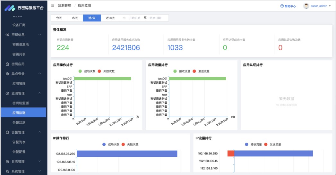The image size is (336, 175).
Task: Open the super_admin dropdown arrow
Action: click(x=330, y=6)
